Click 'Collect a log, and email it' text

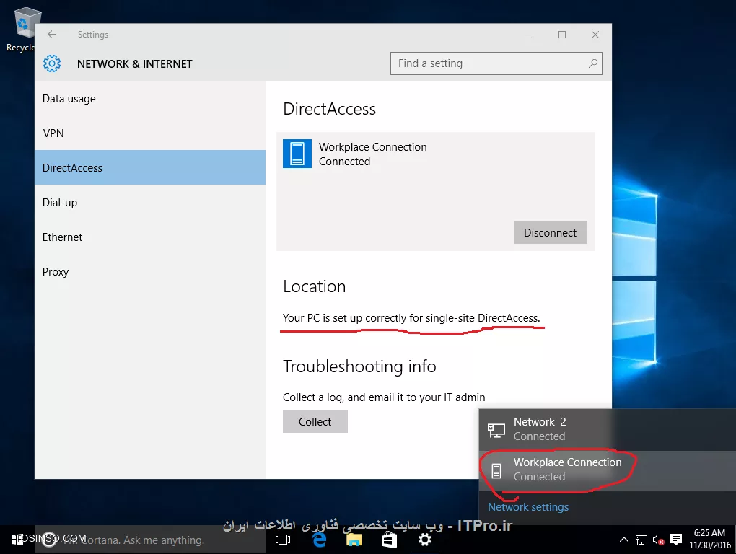[x=384, y=397]
